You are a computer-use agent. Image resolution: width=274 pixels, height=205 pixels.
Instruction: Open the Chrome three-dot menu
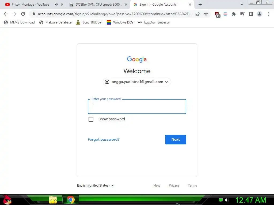point(268,14)
